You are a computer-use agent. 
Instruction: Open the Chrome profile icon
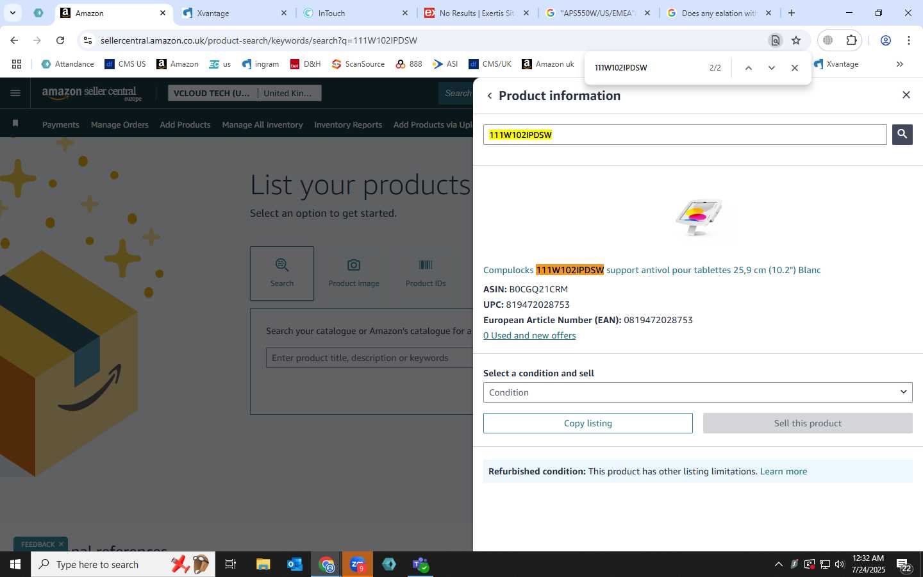[x=886, y=40]
